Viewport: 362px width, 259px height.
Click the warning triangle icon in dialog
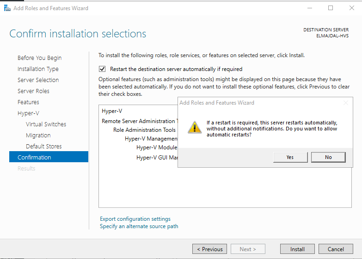click(194, 127)
